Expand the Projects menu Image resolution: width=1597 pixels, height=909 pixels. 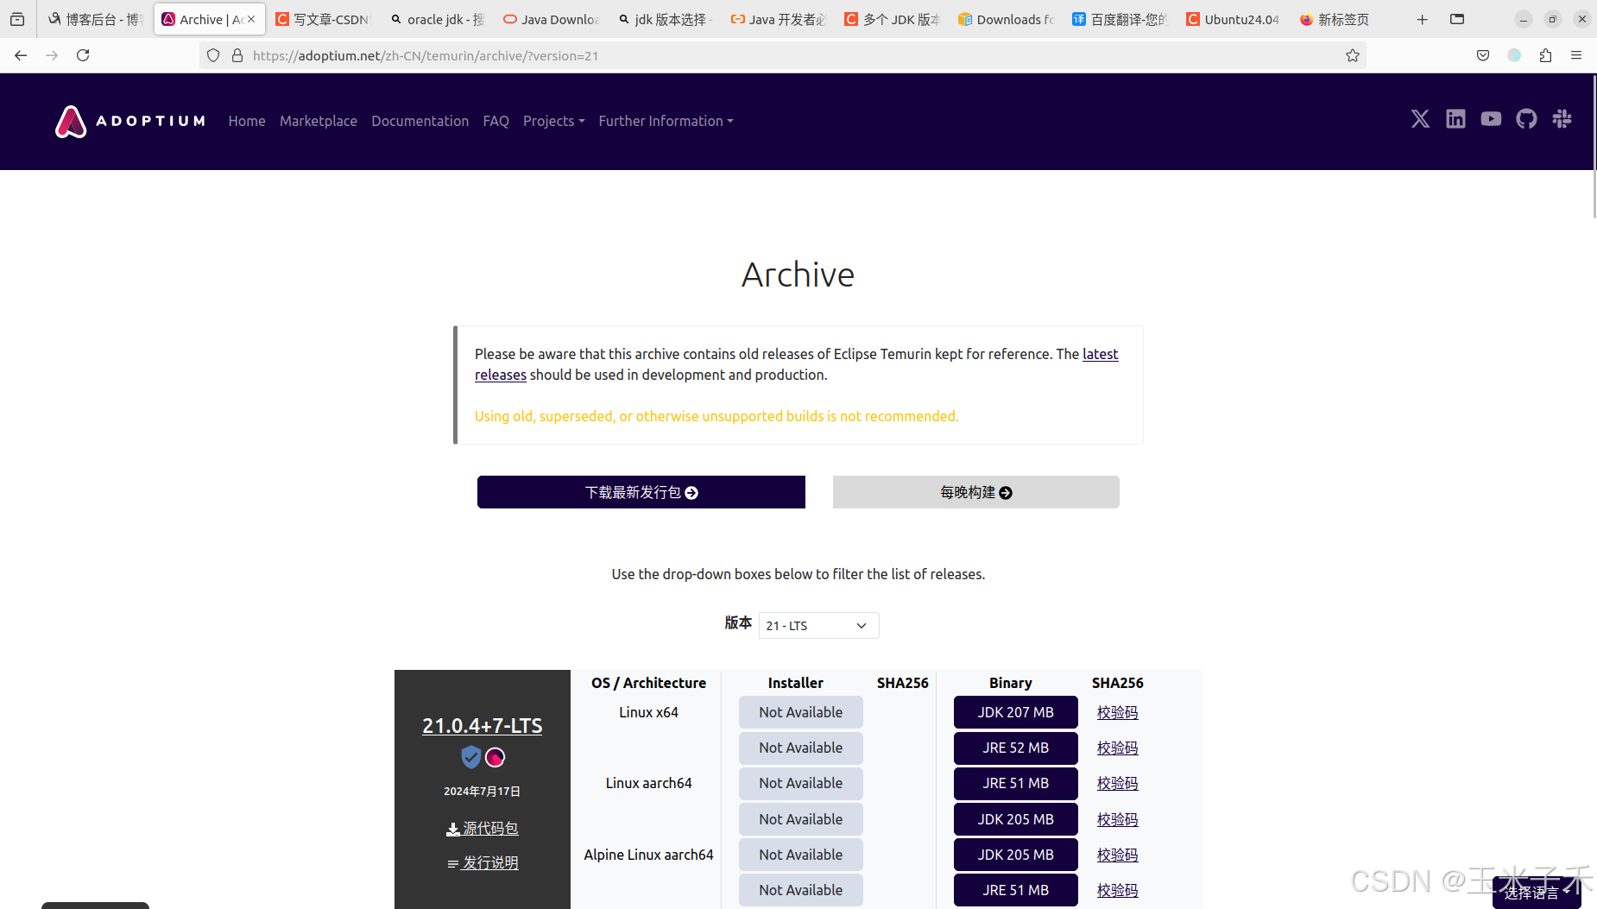click(x=553, y=121)
